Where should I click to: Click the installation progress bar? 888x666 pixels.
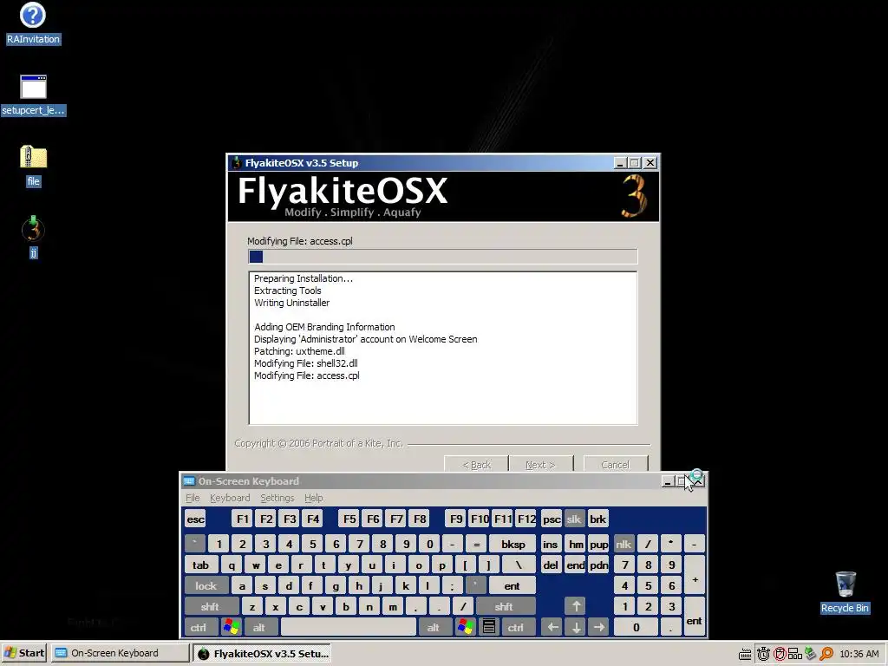[x=443, y=257]
